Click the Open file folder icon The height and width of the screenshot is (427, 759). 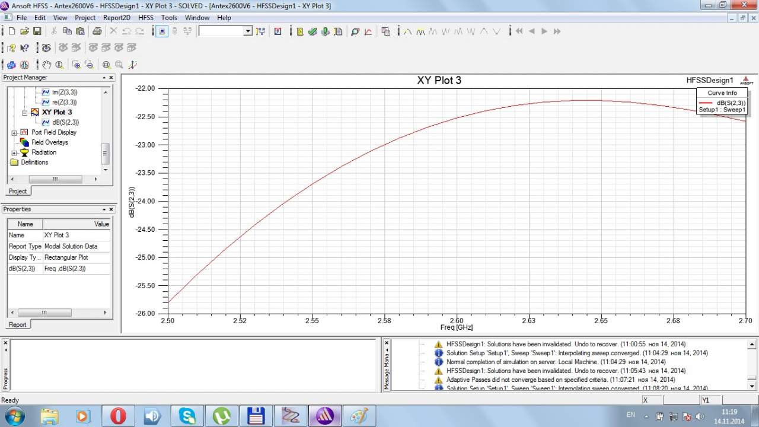point(24,31)
